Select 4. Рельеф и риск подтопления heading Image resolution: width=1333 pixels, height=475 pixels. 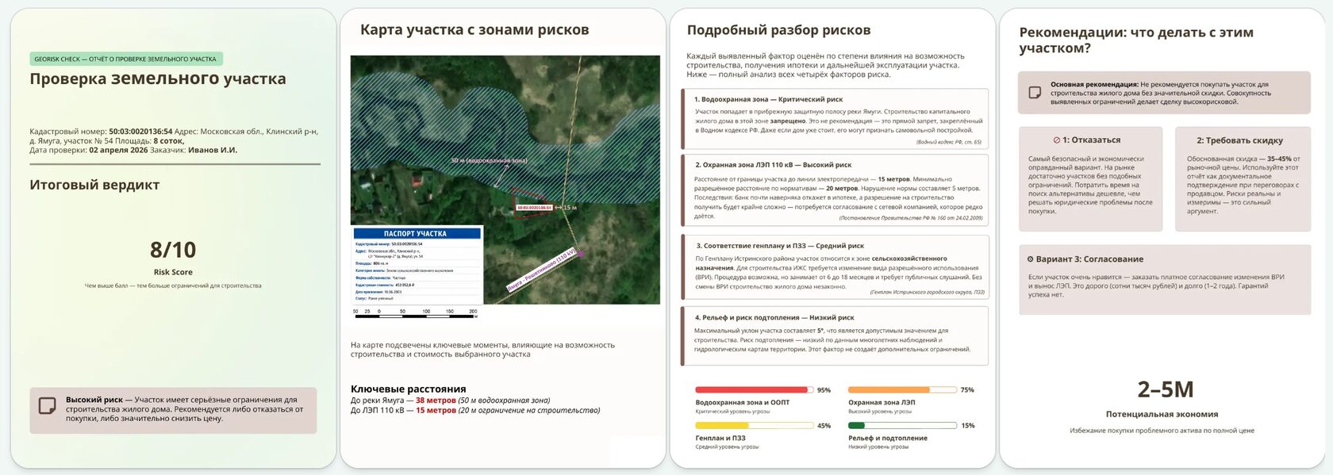[x=774, y=317]
